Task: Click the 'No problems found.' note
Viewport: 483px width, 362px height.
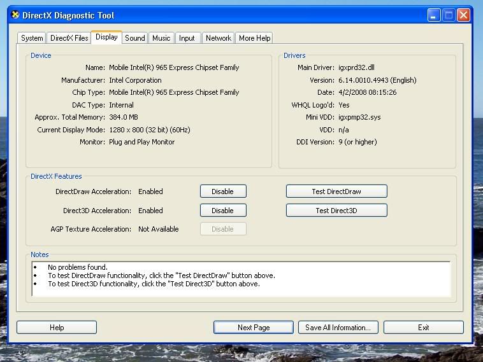Action: (78, 267)
